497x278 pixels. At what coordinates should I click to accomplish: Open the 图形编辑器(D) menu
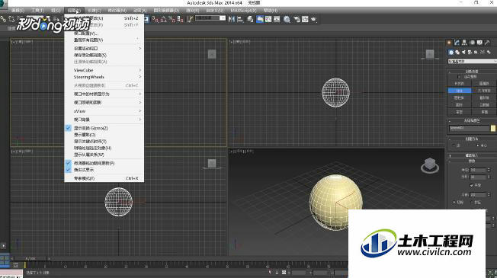coord(166,11)
